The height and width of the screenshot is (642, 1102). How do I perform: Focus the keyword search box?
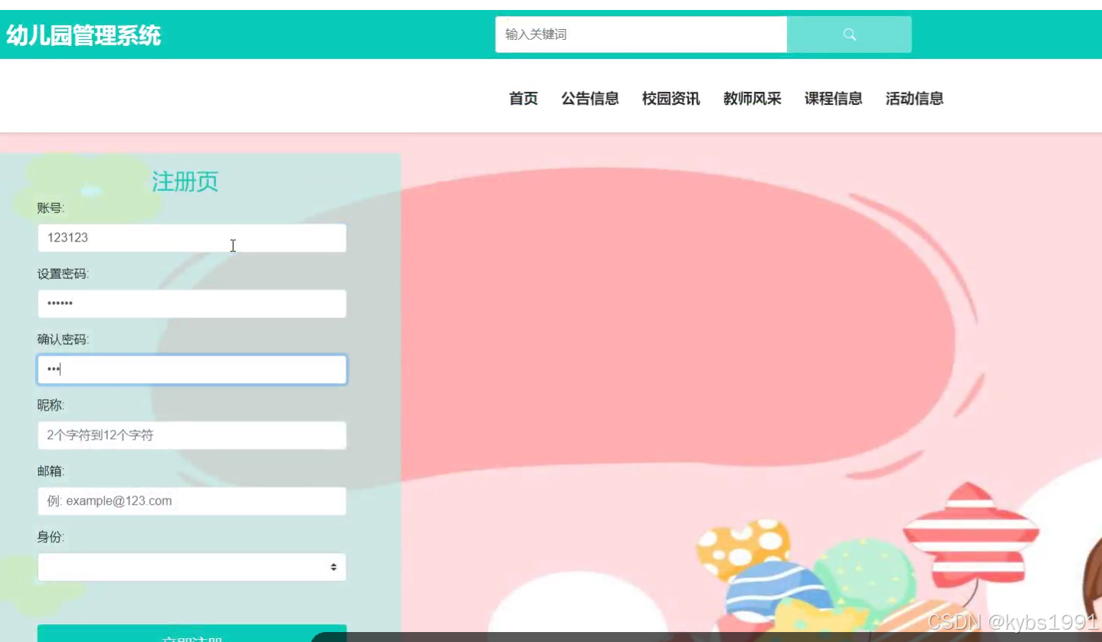[x=641, y=34]
